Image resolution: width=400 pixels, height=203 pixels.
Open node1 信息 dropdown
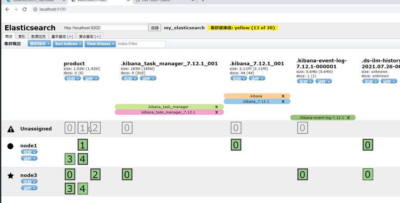coord(29,152)
